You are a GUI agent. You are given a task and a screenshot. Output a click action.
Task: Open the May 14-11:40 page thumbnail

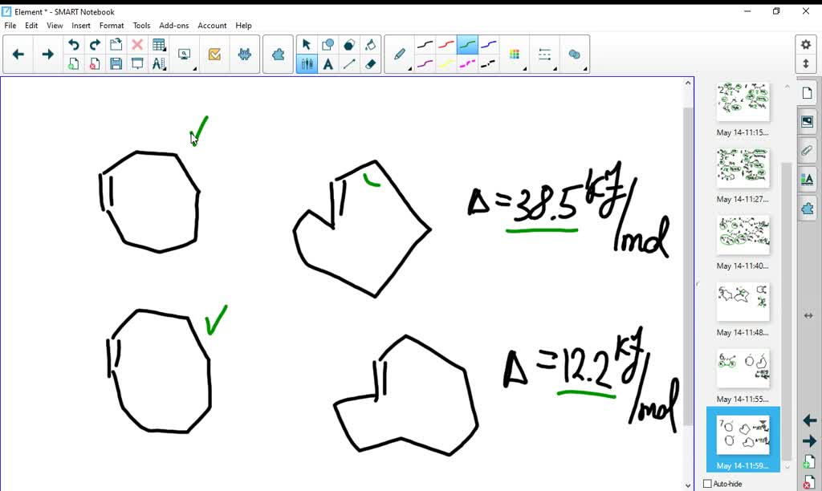[742, 234]
